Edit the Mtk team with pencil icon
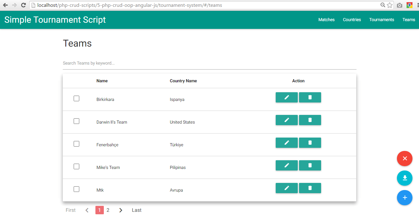This screenshot has width=419, height=218. click(287, 188)
